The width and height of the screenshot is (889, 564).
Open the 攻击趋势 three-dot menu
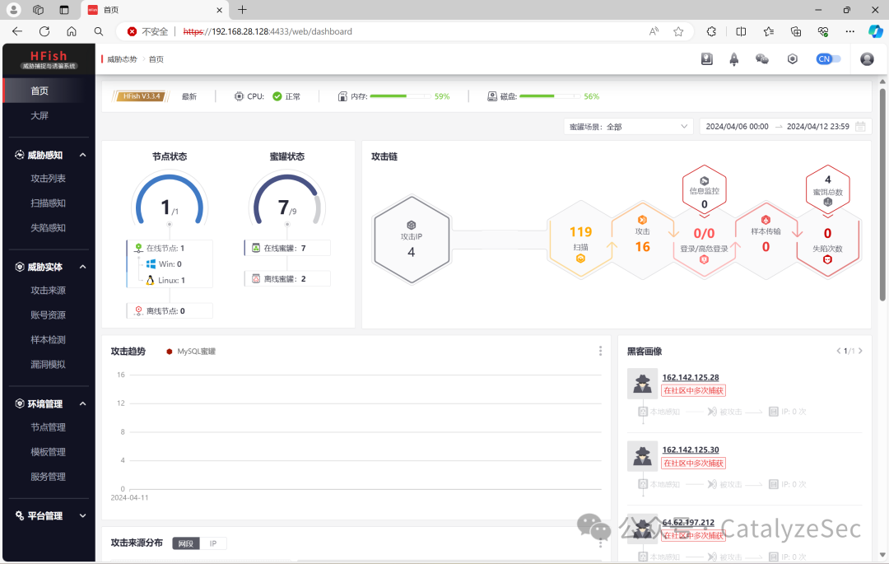pyautogui.click(x=600, y=351)
